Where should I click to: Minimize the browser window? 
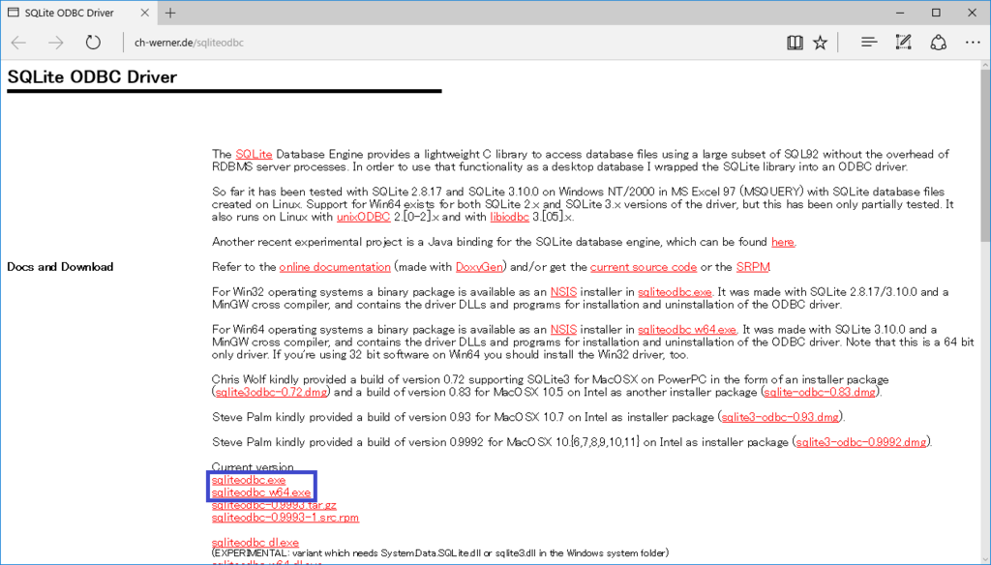[900, 13]
